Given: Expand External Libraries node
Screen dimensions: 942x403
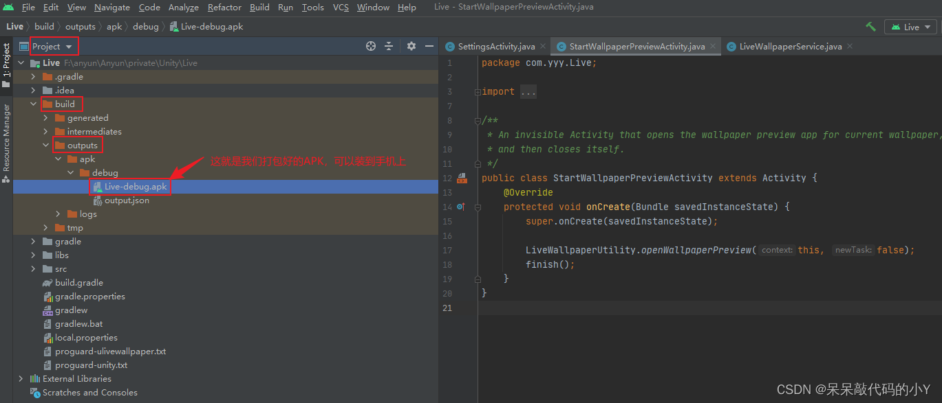Looking at the screenshot, I should tap(21, 379).
